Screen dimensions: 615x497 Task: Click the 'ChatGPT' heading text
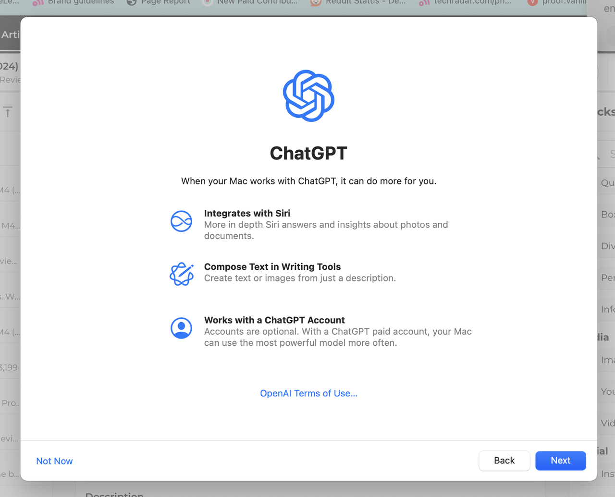(x=308, y=153)
